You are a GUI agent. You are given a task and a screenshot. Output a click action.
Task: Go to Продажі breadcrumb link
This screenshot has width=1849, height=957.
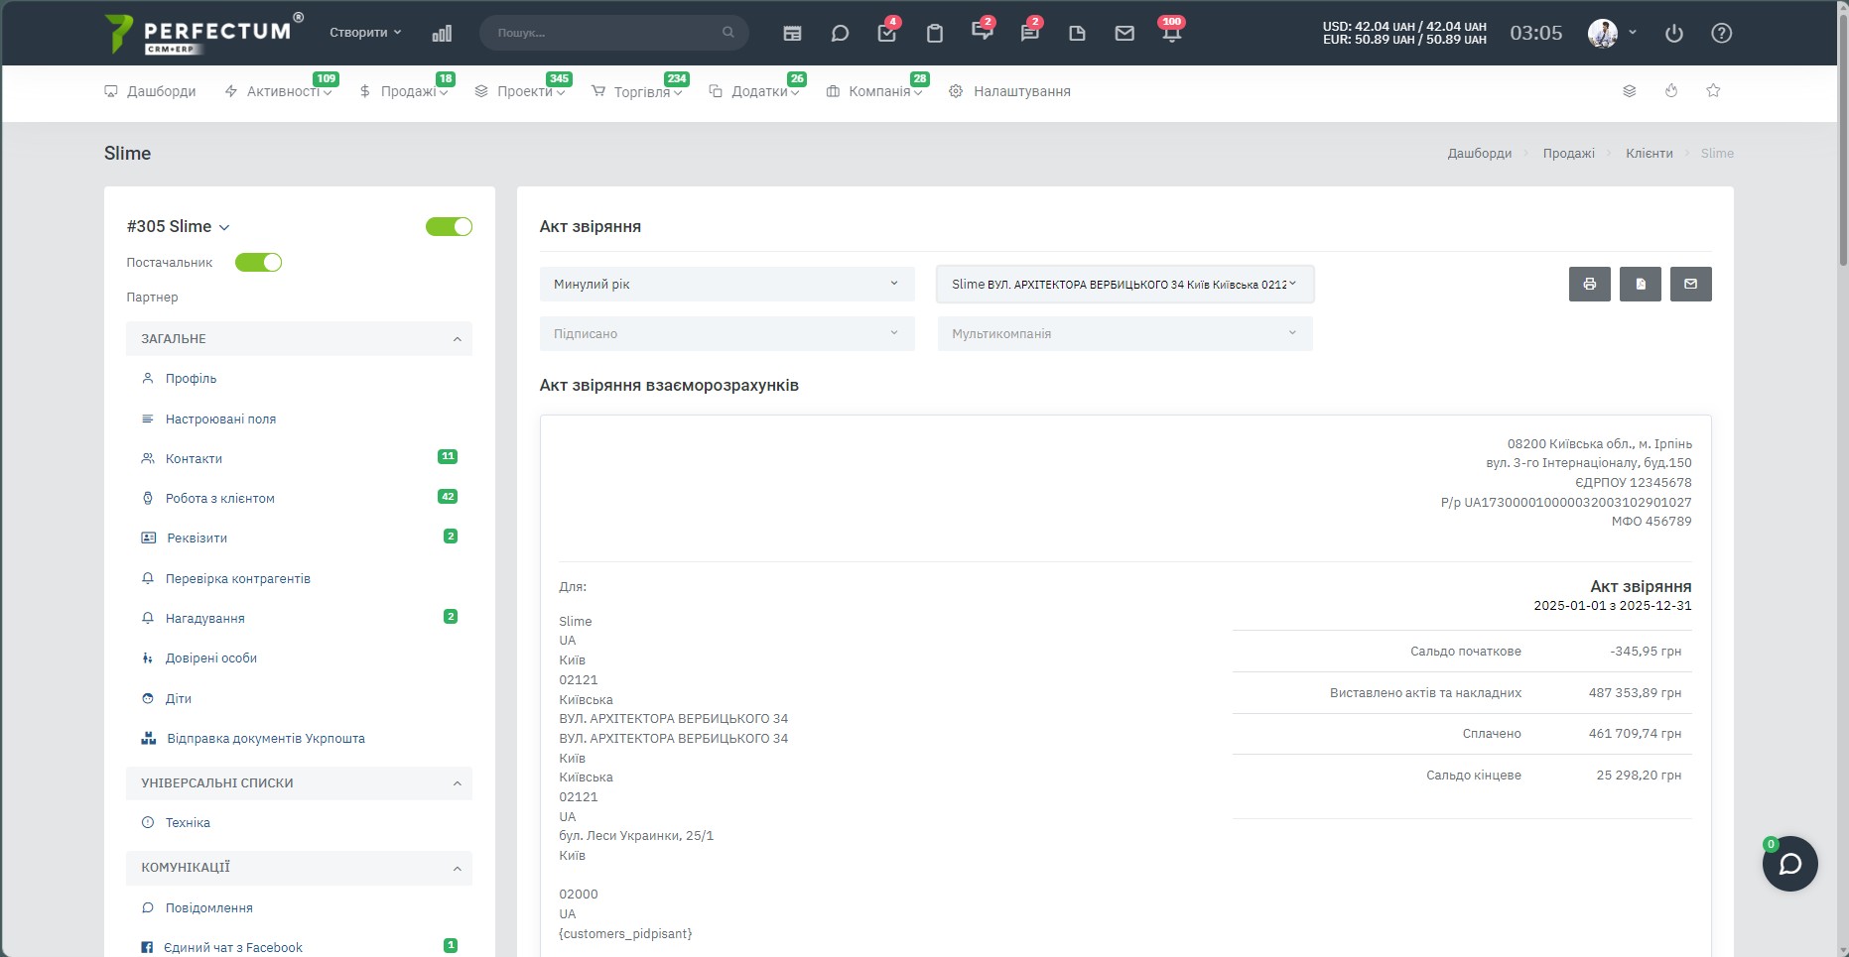pos(1568,154)
